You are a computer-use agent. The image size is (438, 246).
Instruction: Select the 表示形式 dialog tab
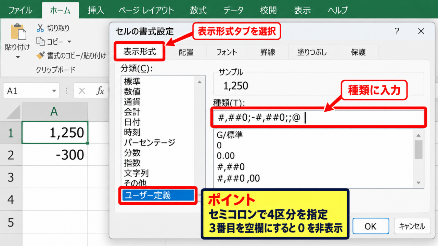140,52
